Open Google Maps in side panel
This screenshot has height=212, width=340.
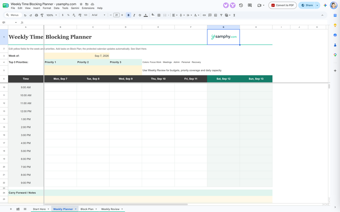pyautogui.click(x=335, y=55)
